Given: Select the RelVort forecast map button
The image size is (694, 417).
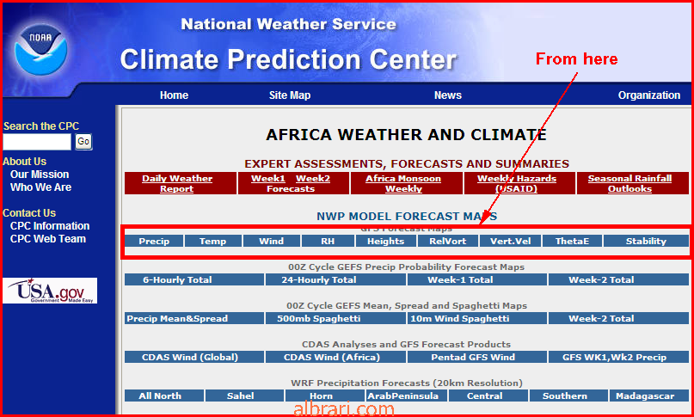Looking at the screenshot, I should coord(447,242).
